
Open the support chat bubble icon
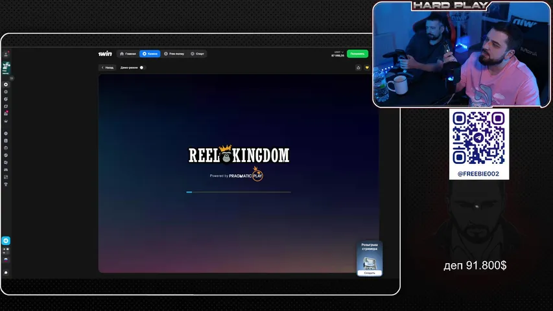pos(6,273)
